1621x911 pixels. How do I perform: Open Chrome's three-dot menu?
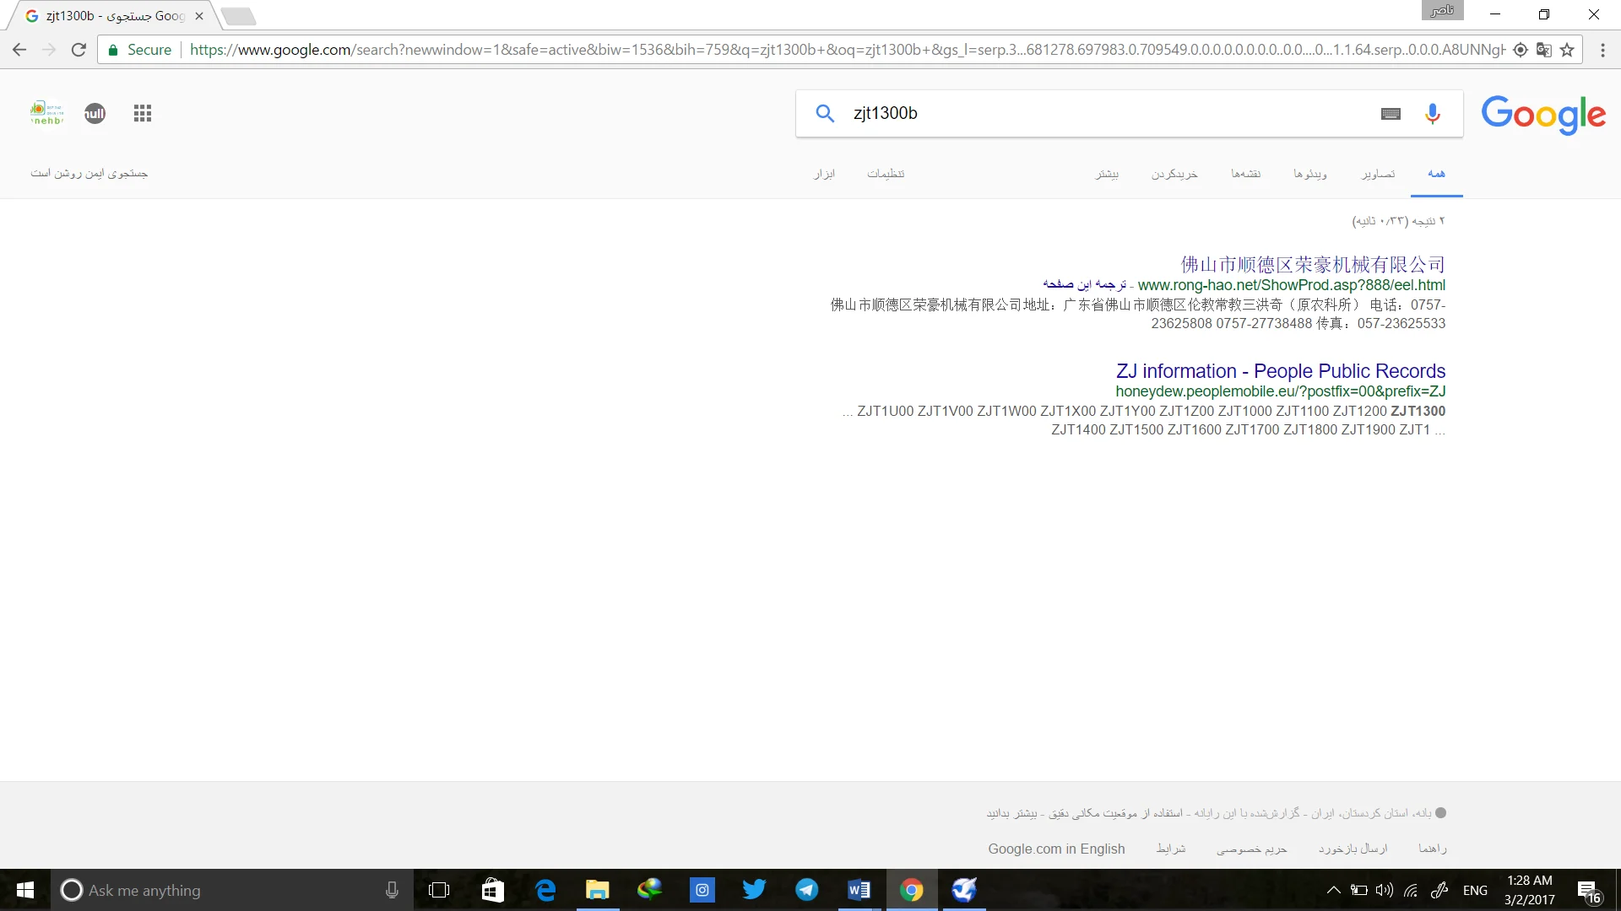click(1602, 50)
